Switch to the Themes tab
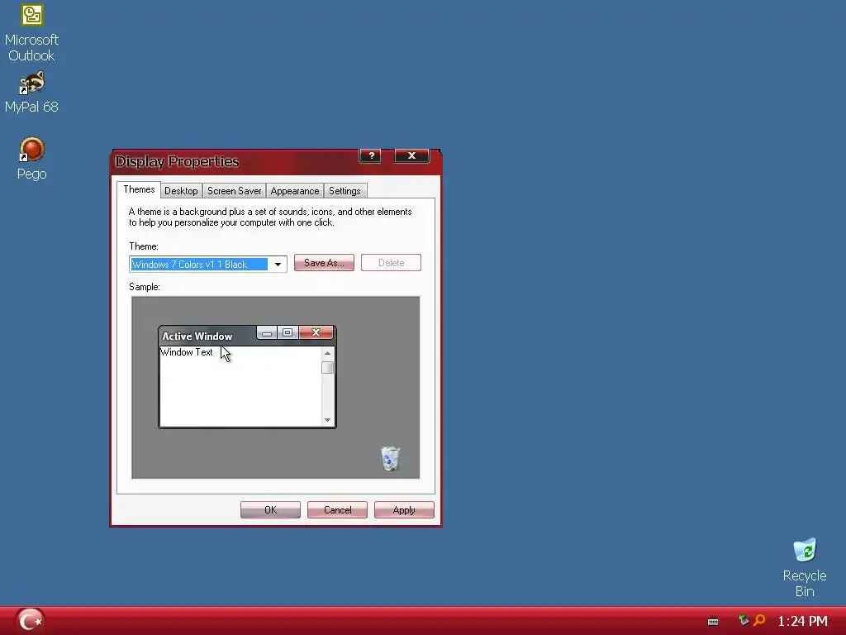846x635 pixels. point(139,189)
